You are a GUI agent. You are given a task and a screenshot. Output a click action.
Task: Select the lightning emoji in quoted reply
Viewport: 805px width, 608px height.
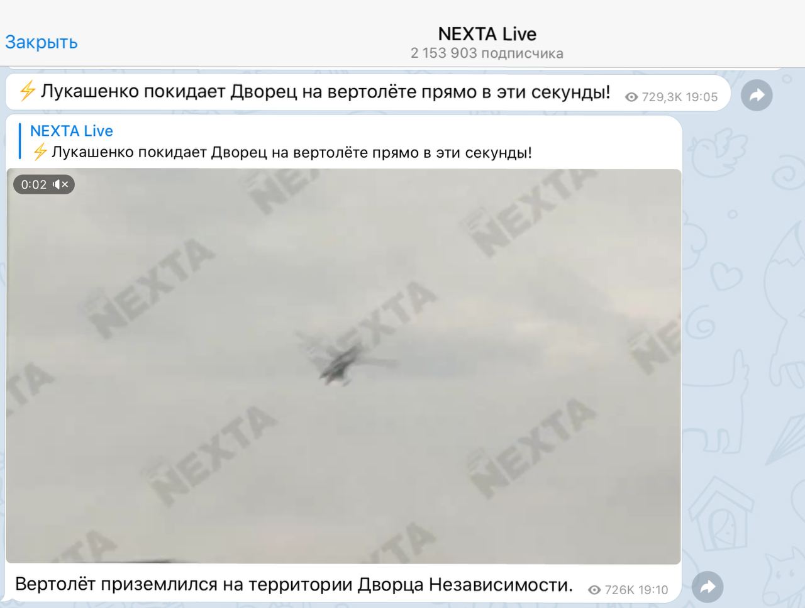point(40,152)
